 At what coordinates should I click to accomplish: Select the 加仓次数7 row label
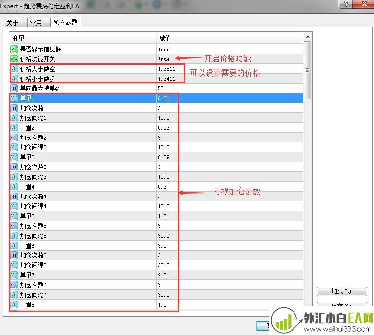pyautogui.click(x=33, y=285)
